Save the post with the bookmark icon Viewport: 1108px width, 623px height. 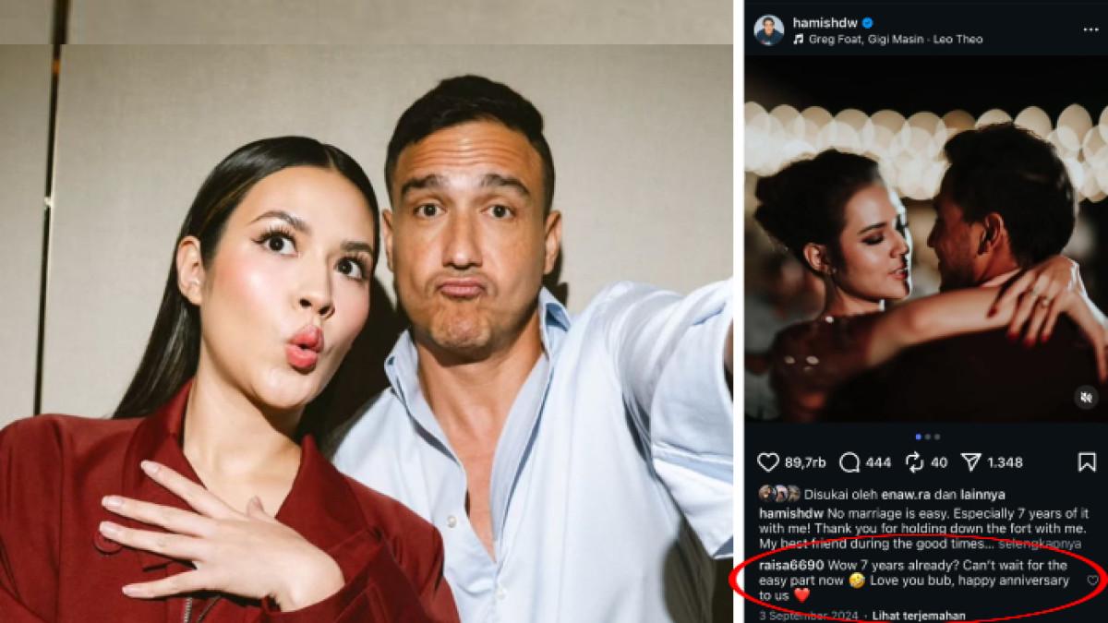coord(1087,461)
